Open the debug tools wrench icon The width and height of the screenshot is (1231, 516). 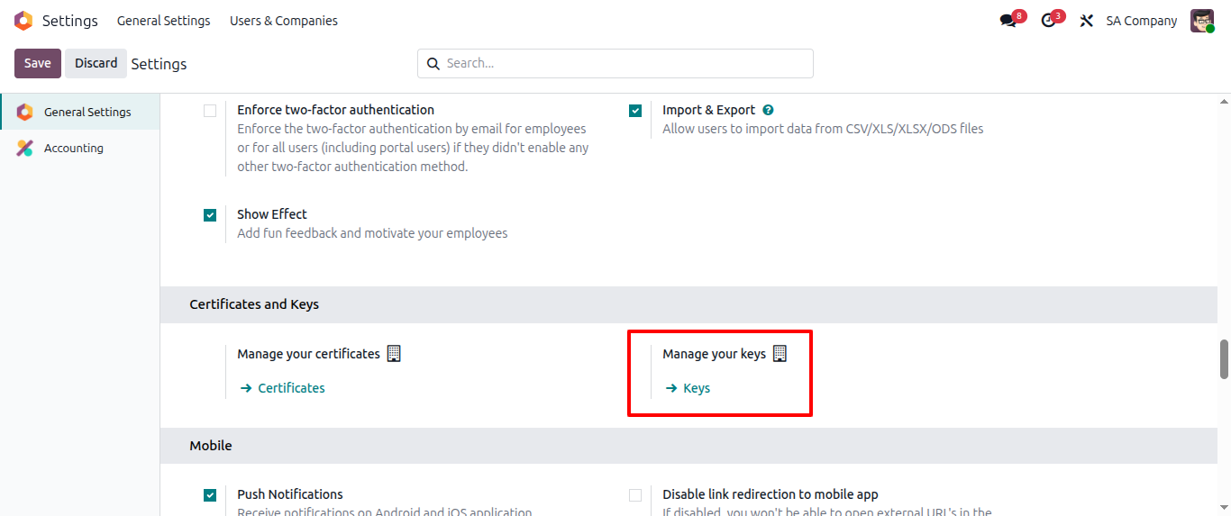pyautogui.click(x=1087, y=21)
